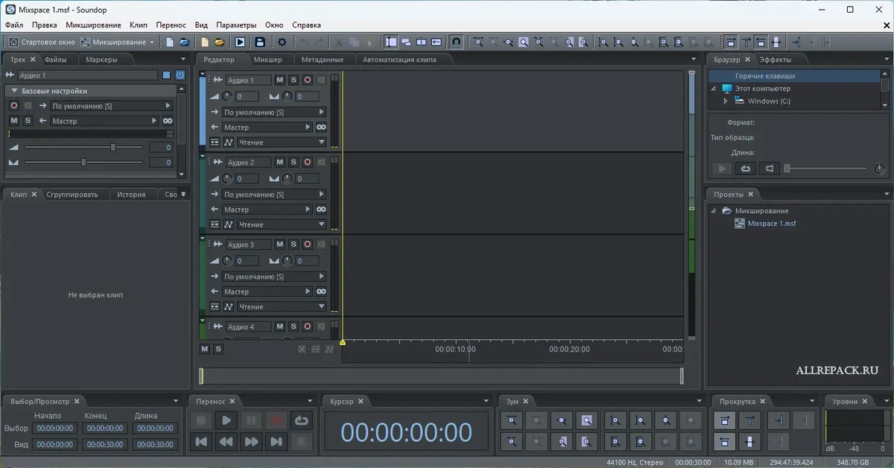The width and height of the screenshot is (894, 468).
Task: Close the Проекты panel tab
Action: tap(751, 195)
